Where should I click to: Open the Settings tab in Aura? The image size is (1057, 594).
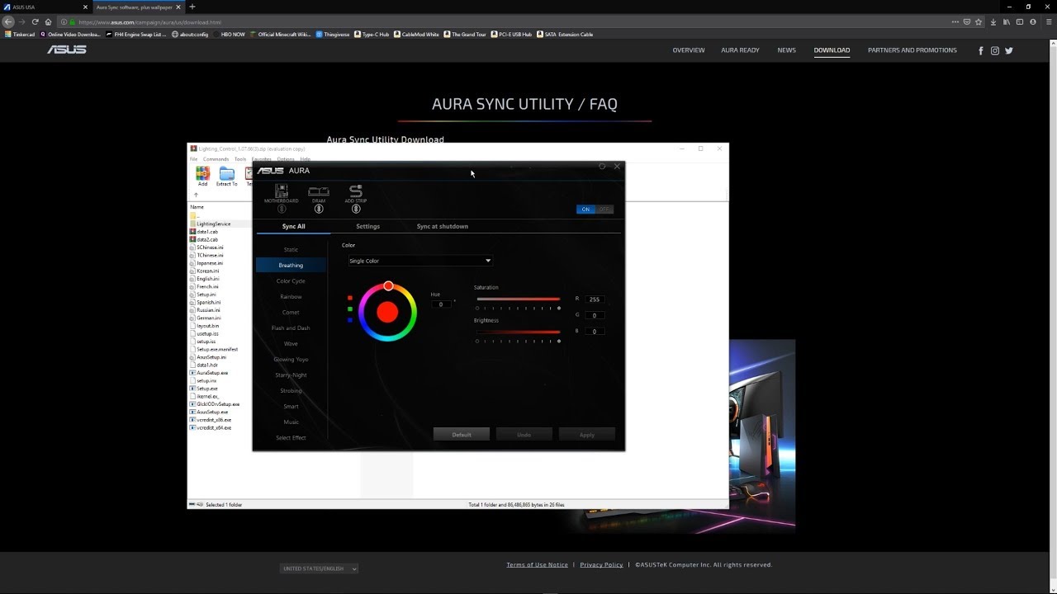pyautogui.click(x=367, y=226)
